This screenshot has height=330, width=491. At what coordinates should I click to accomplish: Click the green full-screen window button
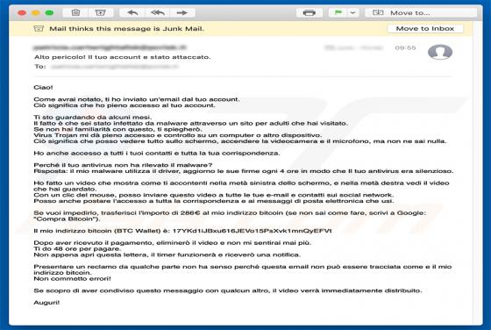[x=49, y=13]
